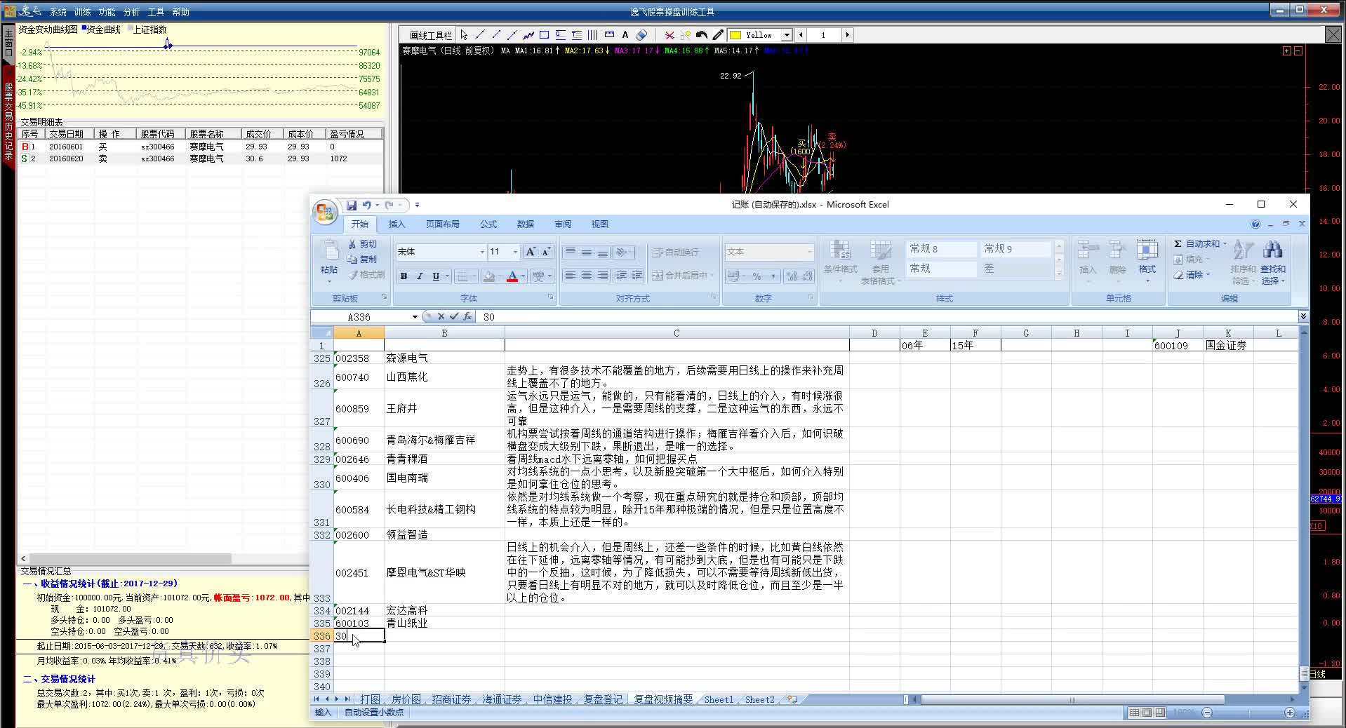
Task: Open the 格式 cells dropdown
Action: pyautogui.click(x=1147, y=261)
